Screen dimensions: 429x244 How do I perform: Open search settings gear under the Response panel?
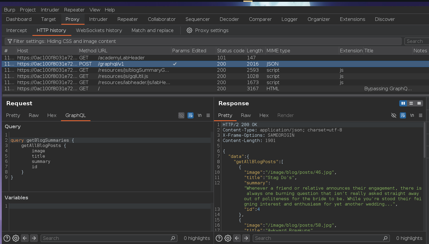(x=228, y=238)
